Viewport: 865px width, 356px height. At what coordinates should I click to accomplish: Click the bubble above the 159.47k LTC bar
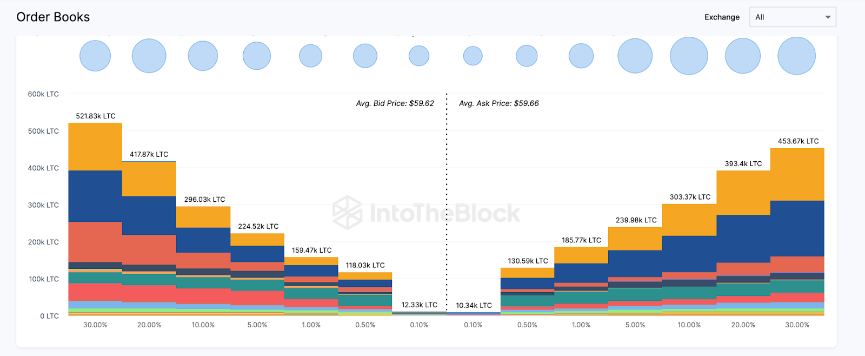(x=311, y=56)
